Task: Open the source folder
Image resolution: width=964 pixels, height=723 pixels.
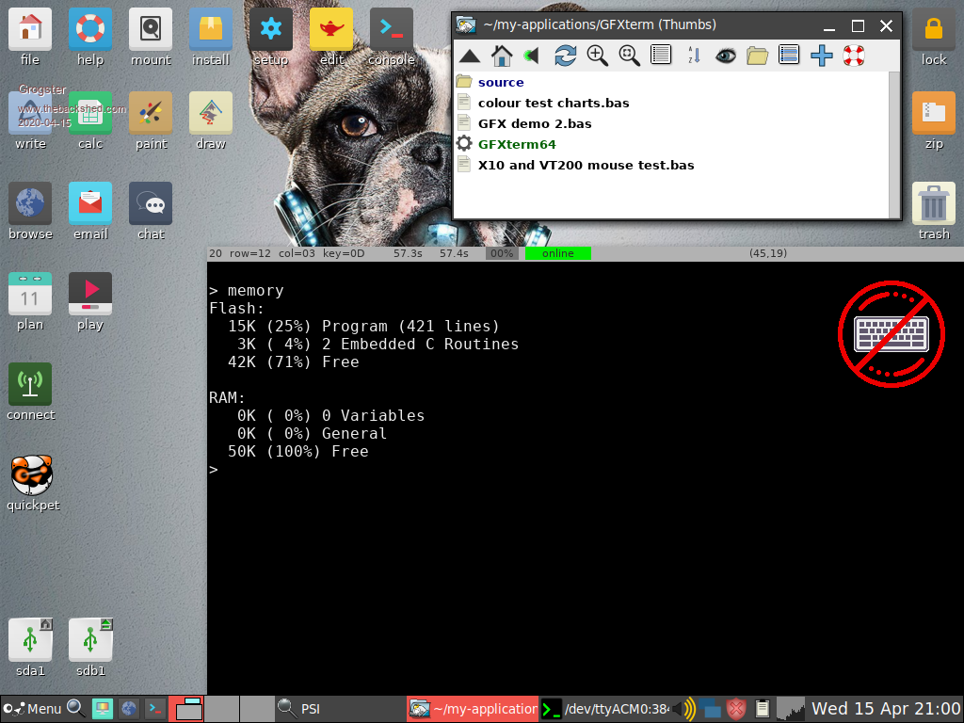Action: (x=500, y=82)
